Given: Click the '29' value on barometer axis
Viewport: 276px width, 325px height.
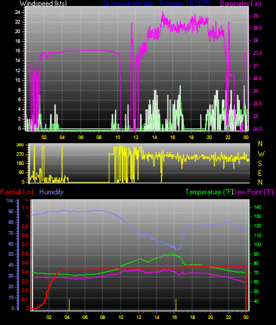Looking at the screenshot, I should (256, 16).
